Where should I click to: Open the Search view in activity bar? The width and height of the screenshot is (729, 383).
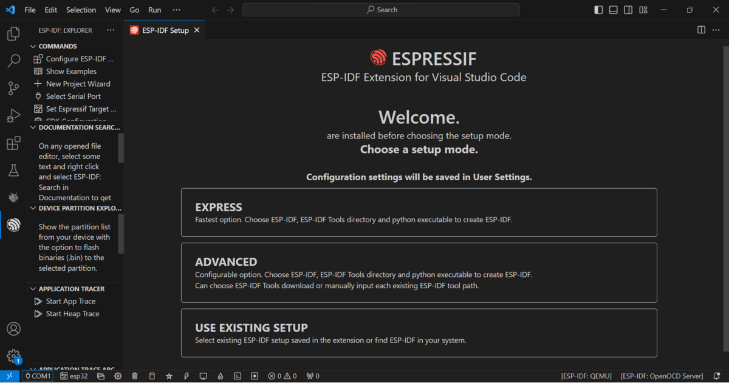[13, 61]
